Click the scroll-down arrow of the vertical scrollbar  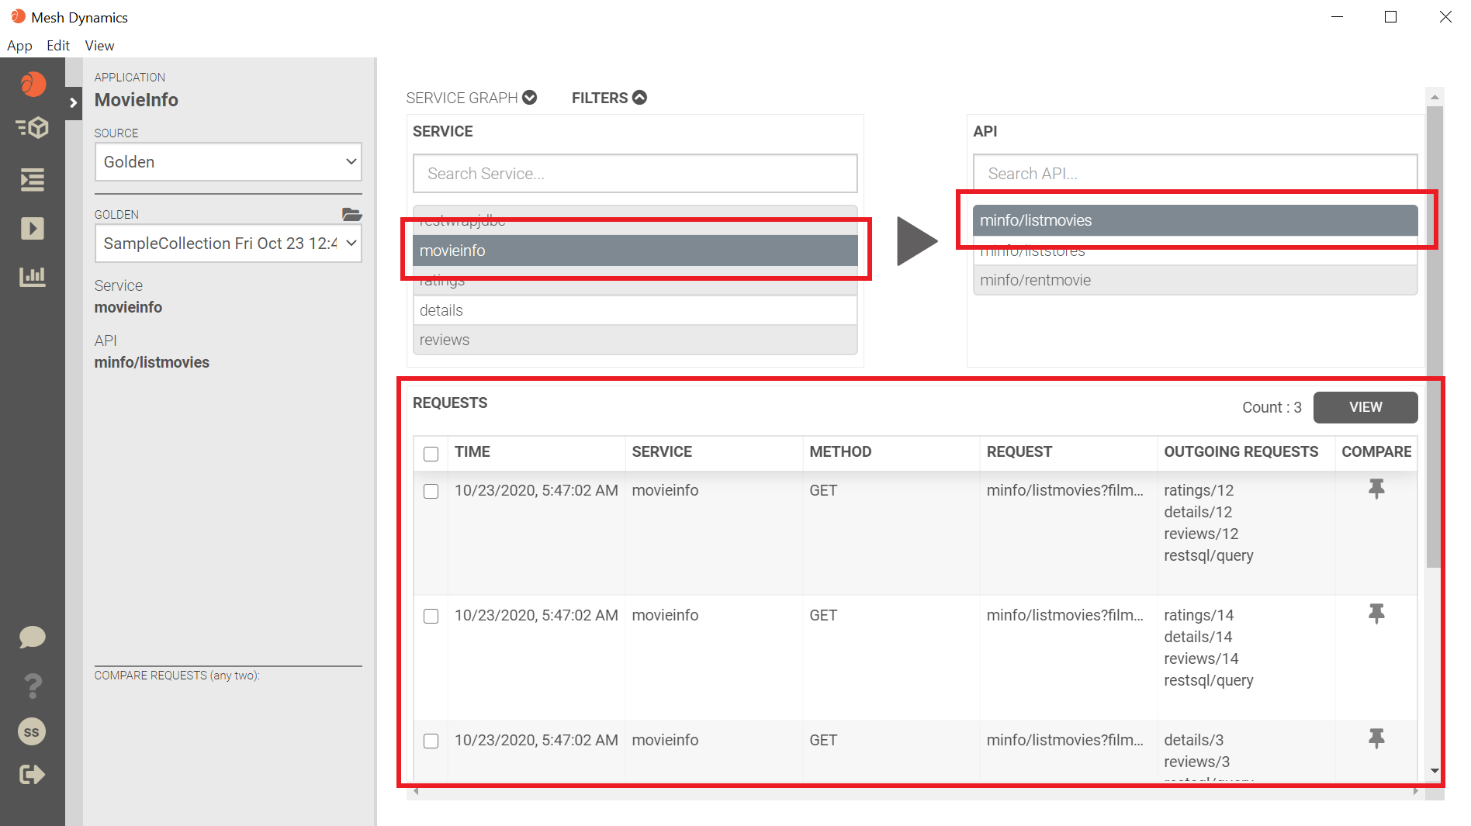(1435, 771)
